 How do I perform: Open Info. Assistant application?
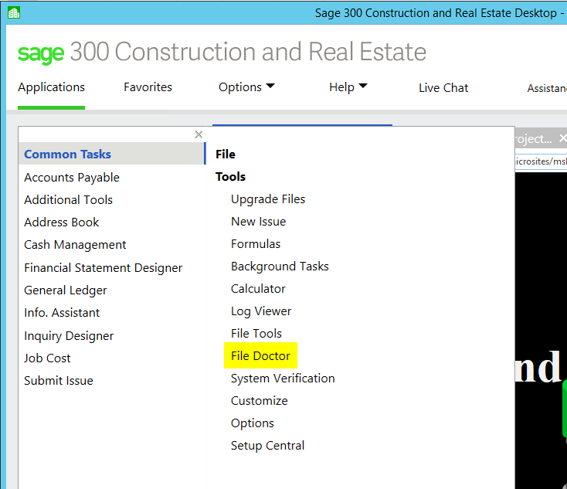(62, 313)
